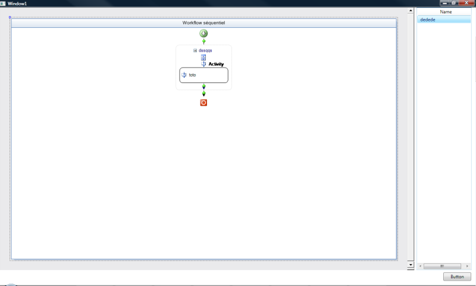Click the red workflow end icon
Image resolution: width=476 pixels, height=286 pixels.
(203, 103)
